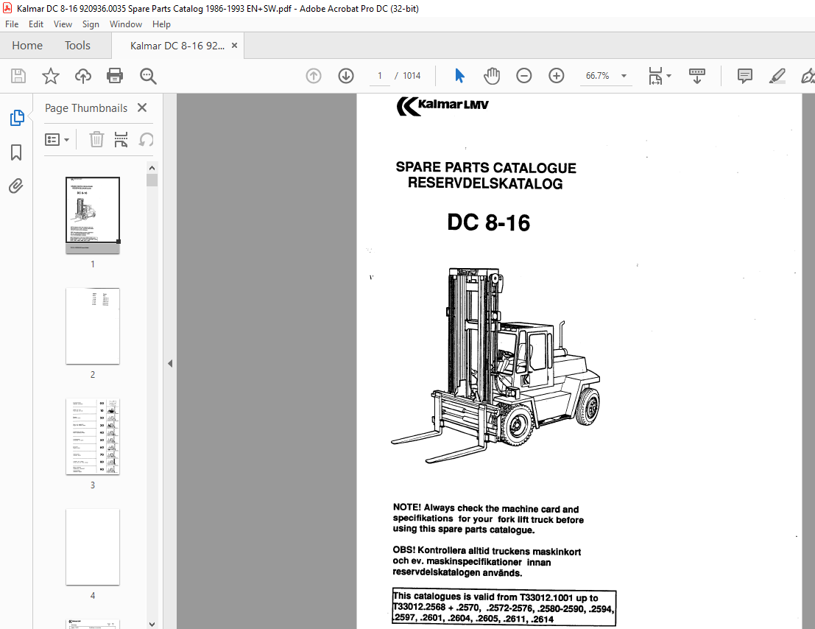The image size is (815, 629).
Task: Open the Help menu
Action: [161, 24]
